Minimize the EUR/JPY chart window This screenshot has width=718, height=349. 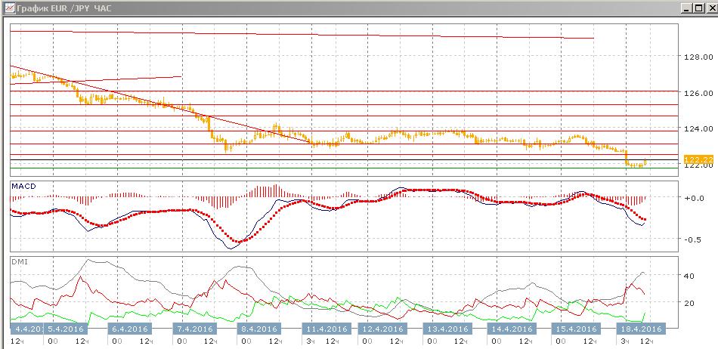686,8
